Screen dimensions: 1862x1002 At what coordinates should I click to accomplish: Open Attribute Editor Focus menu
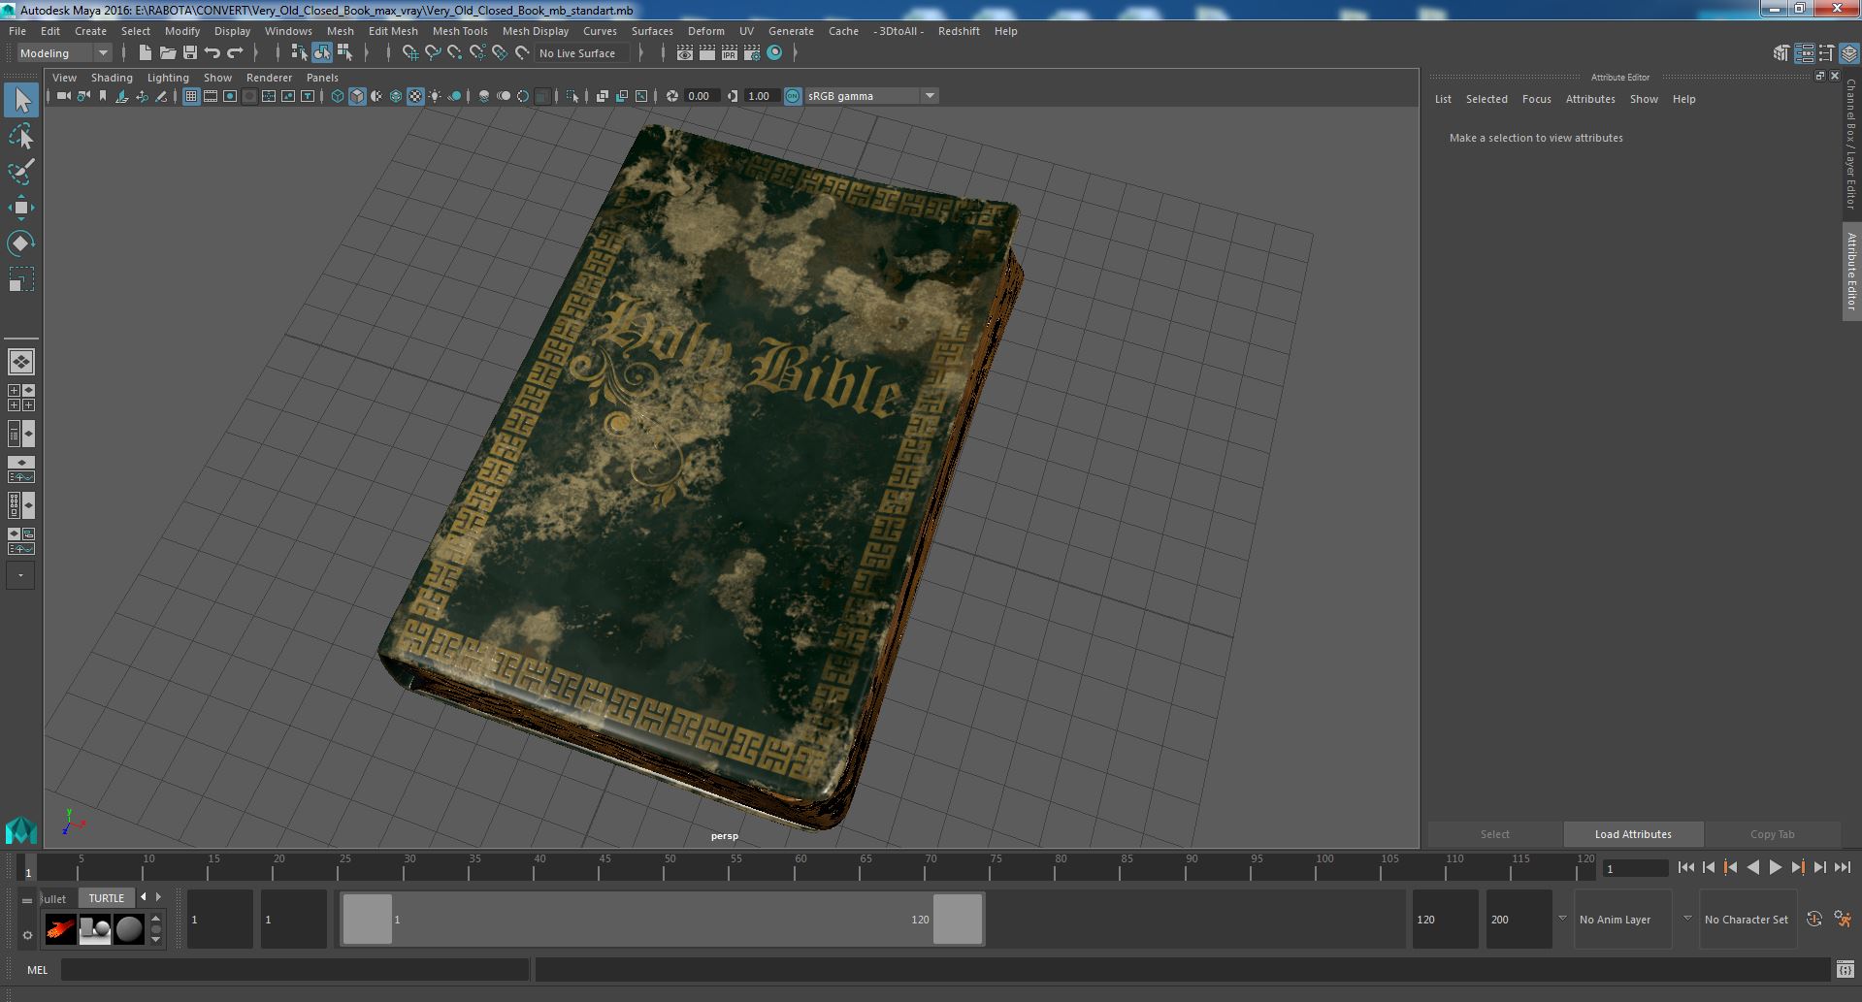pyautogui.click(x=1536, y=99)
